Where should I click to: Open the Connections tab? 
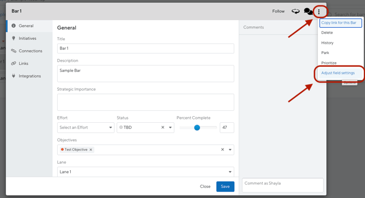tap(29, 51)
